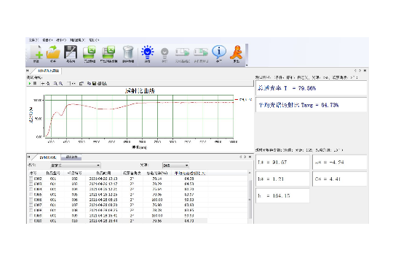
Task: Tick the checkbox for record 0008
Action: [31, 210]
